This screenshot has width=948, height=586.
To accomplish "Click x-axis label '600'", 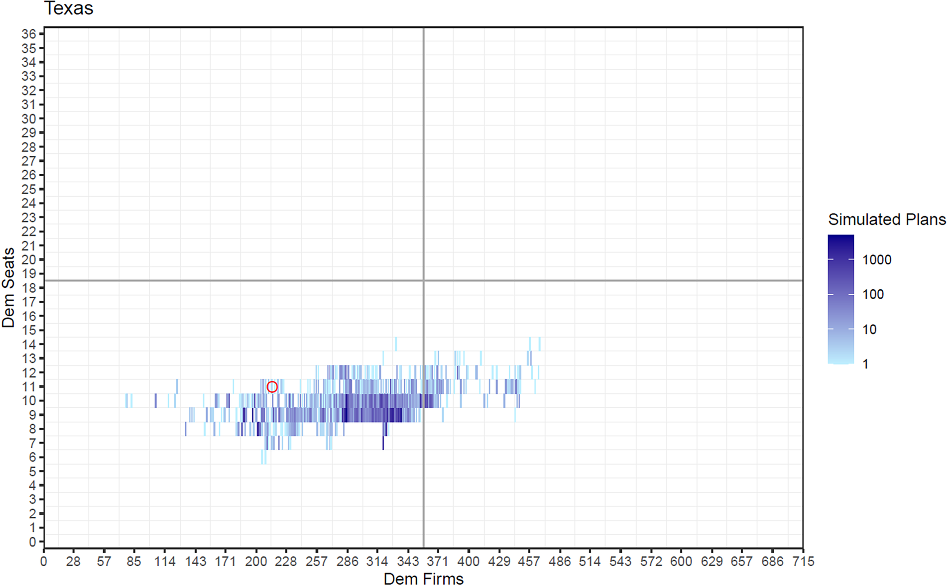I will pyautogui.click(x=681, y=562).
